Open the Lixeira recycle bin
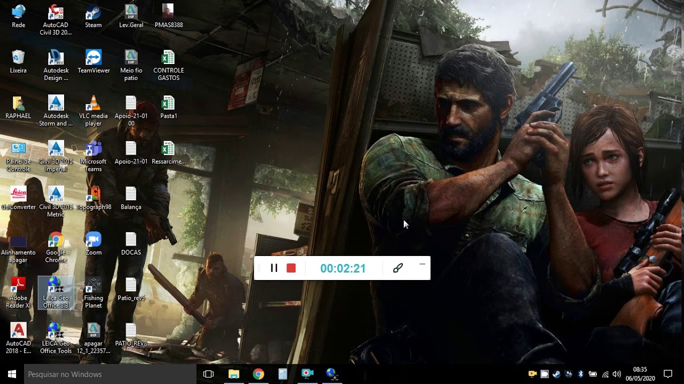 click(18, 62)
